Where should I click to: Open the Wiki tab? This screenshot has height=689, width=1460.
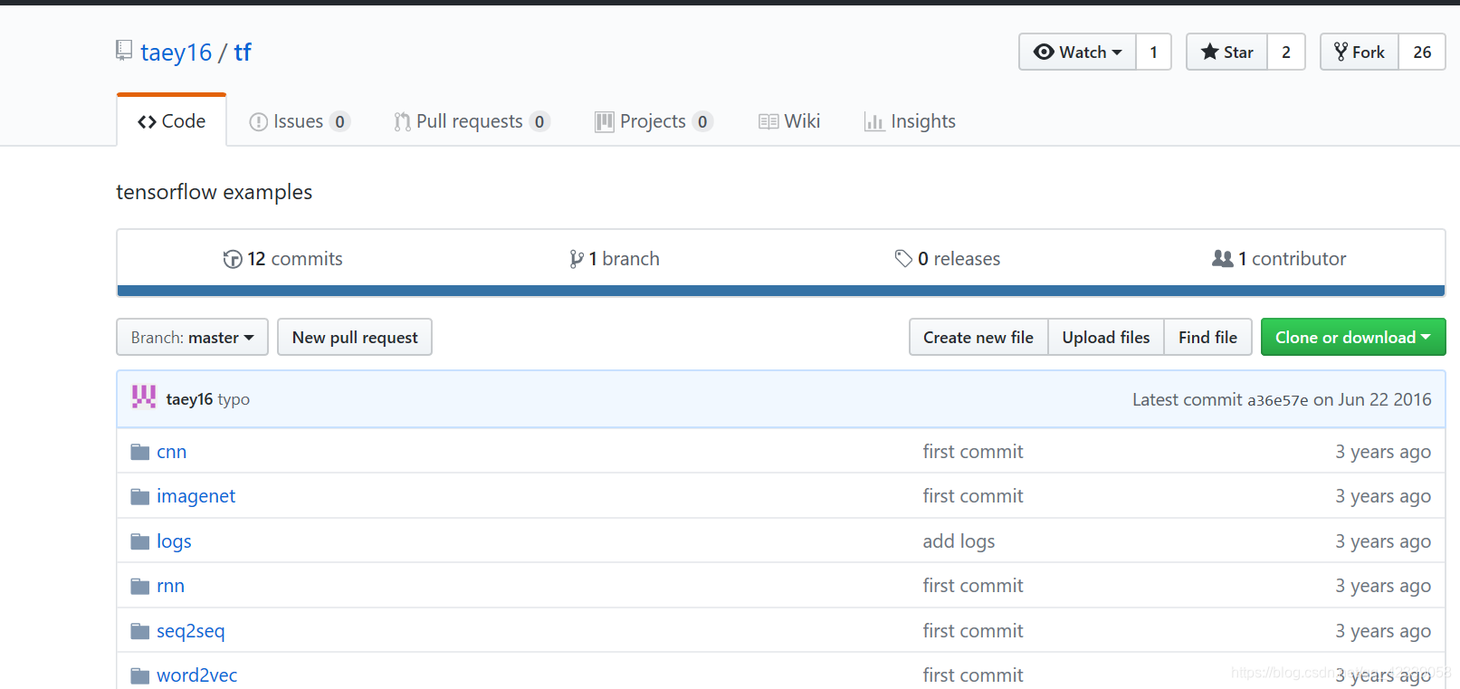pyautogui.click(x=789, y=121)
